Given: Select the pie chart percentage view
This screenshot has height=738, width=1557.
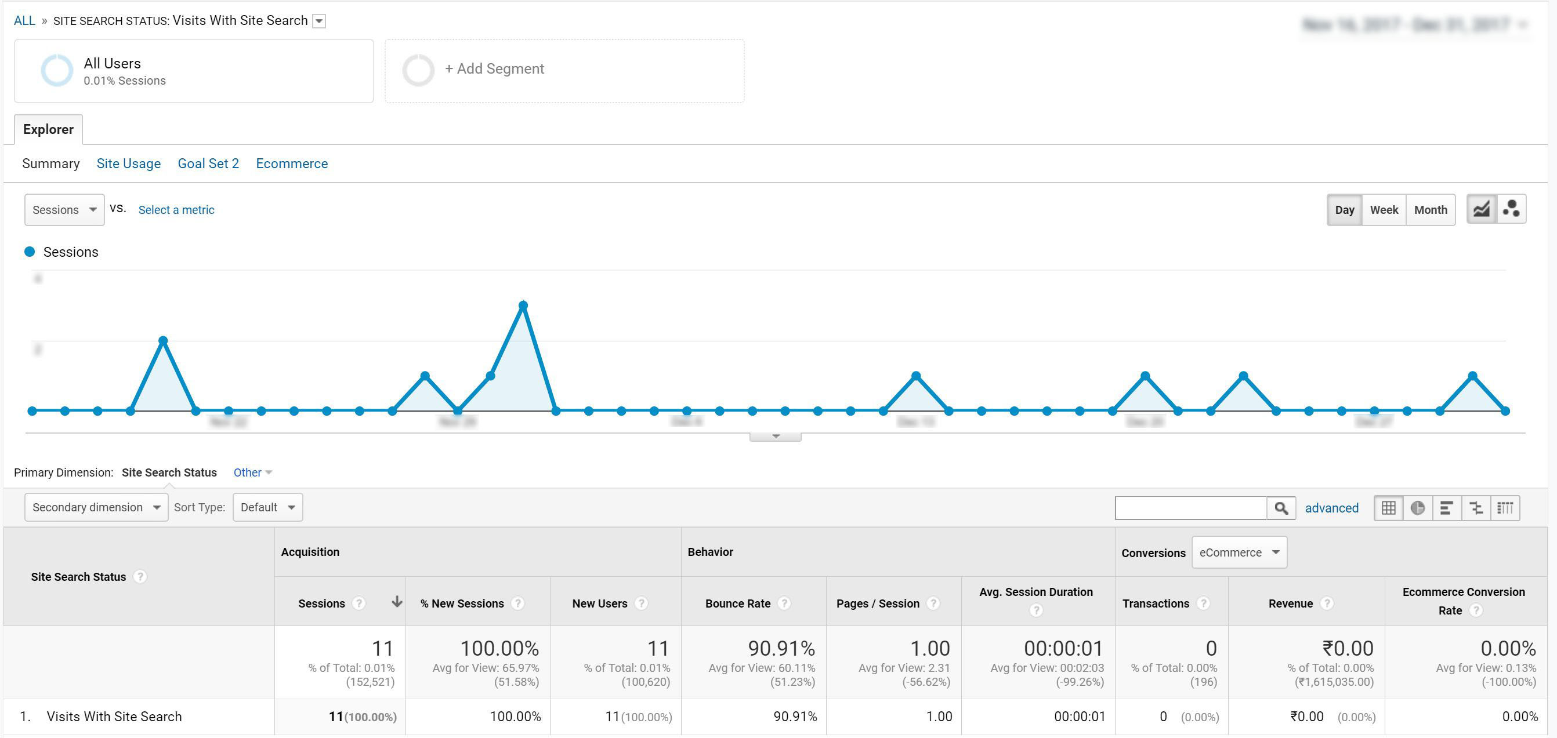Looking at the screenshot, I should [x=1417, y=508].
